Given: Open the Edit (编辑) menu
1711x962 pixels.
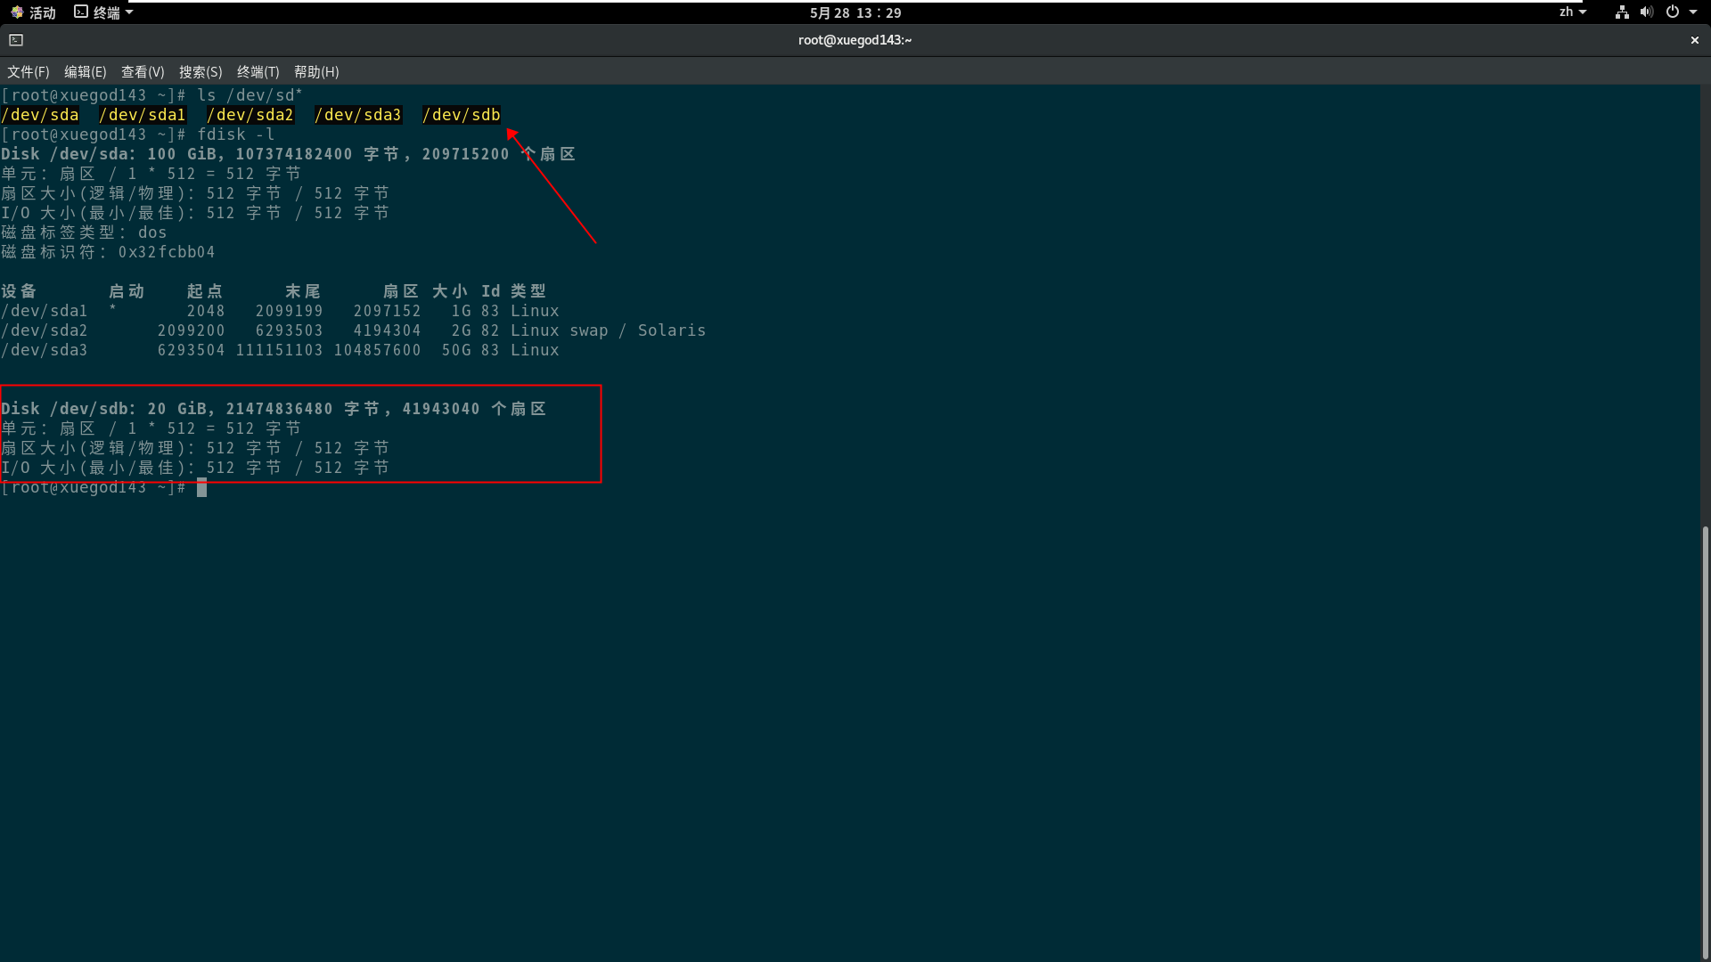Looking at the screenshot, I should (85, 72).
